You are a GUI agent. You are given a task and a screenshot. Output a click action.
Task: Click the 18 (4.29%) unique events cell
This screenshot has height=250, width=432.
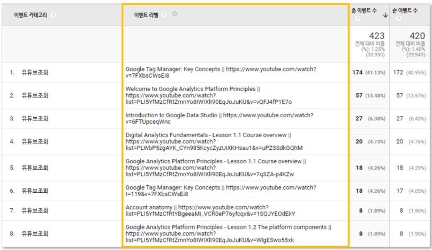(x=411, y=168)
